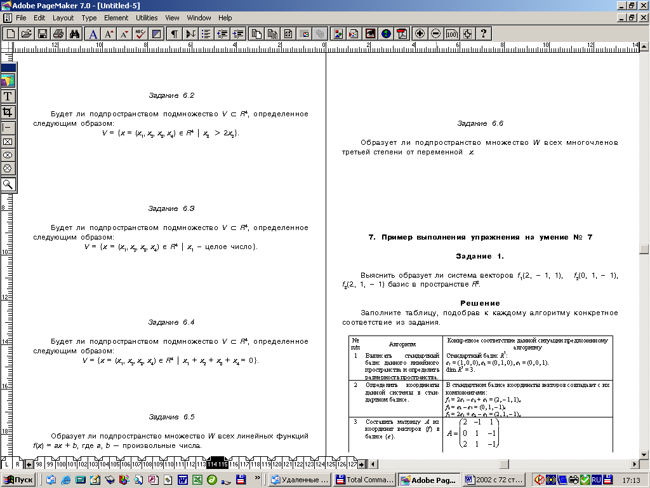
Task: Switch to Total Commander taskbar button
Action: [364, 480]
